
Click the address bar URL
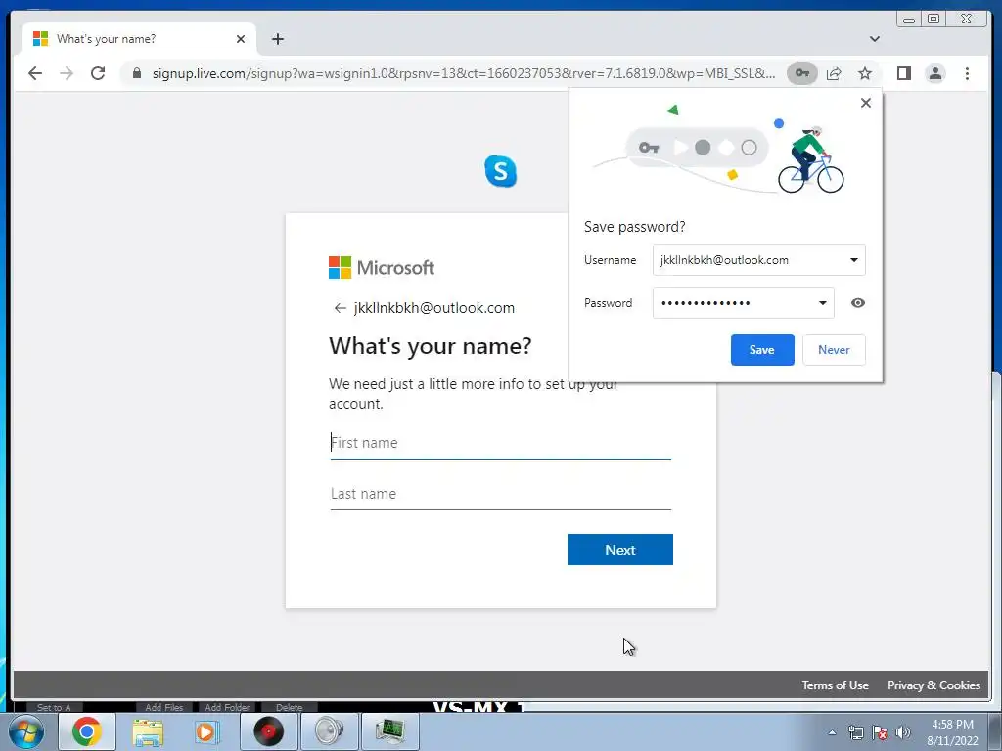tap(463, 73)
